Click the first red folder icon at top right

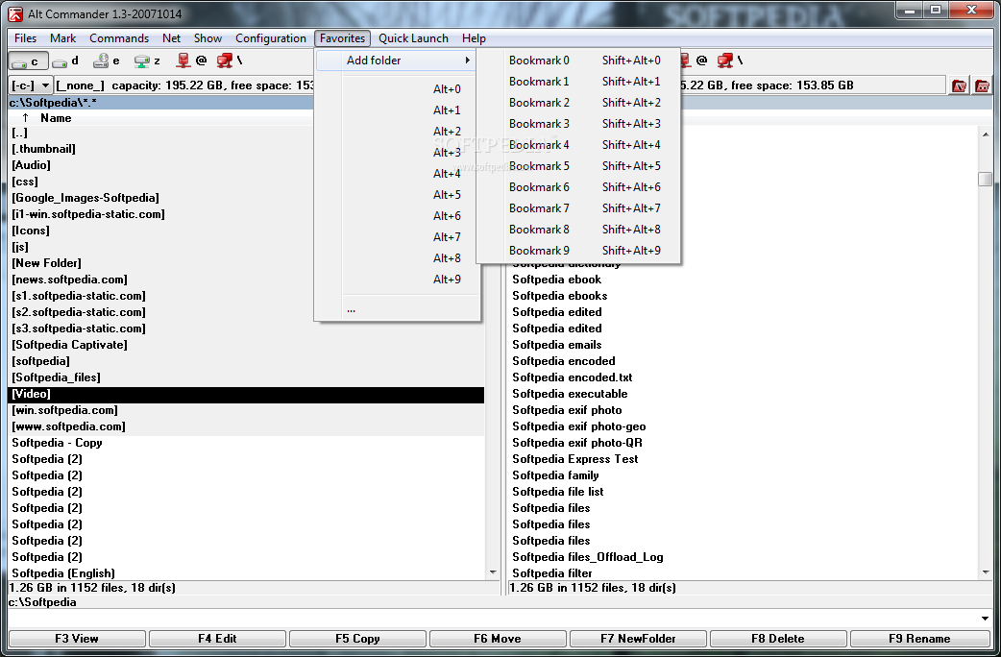point(959,85)
